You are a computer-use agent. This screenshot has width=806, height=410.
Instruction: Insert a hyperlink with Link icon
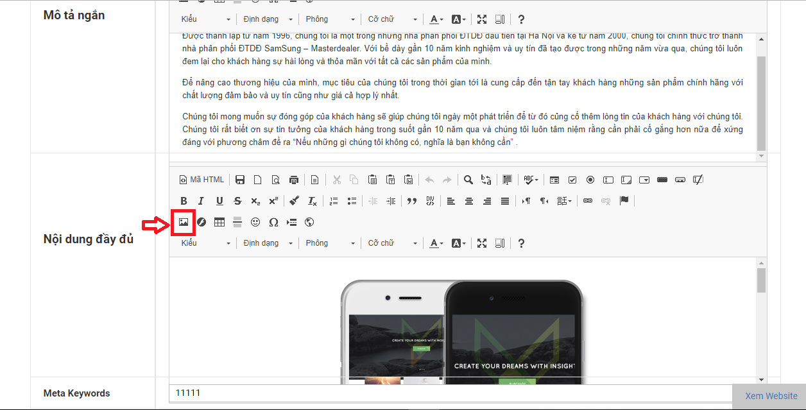point(587,201)
